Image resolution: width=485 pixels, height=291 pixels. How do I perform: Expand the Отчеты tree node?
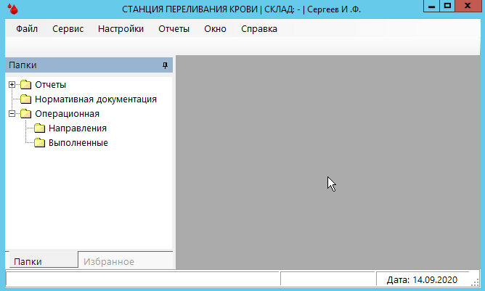tap(12, 85)
